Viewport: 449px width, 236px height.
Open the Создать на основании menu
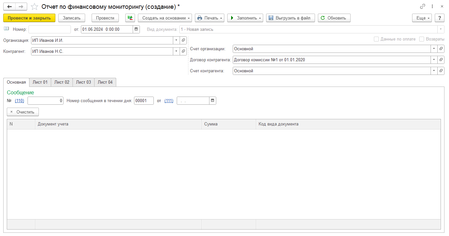pos(165,18)
